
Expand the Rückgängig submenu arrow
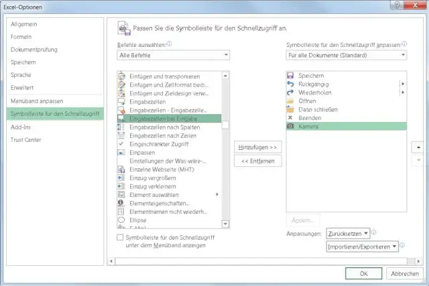403,84
